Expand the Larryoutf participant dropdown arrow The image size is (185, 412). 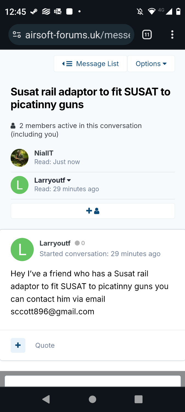(x=69, y=180)
